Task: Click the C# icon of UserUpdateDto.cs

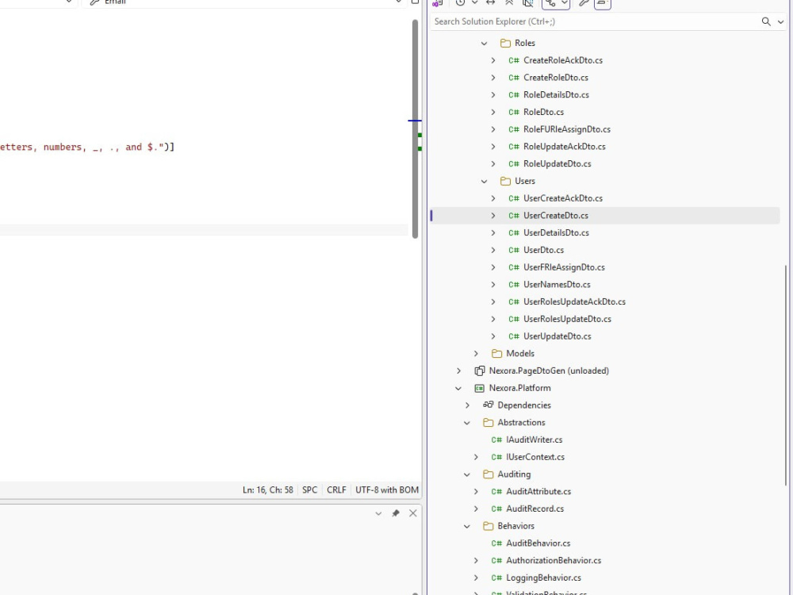Action: tap(514, 336)
